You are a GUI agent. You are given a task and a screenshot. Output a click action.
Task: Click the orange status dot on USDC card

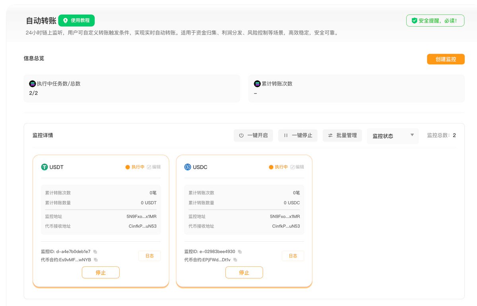(x=271, y=167)
